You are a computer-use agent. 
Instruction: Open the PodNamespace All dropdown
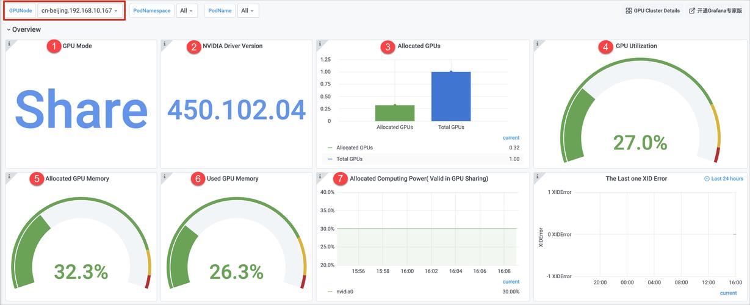pyautogui.click(x=186, y=10)
